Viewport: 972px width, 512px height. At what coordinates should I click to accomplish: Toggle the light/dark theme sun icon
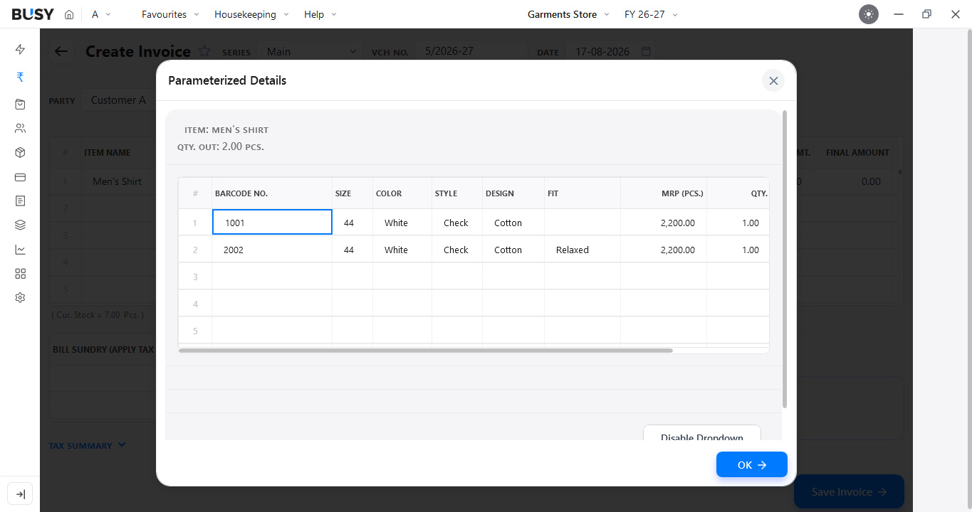point(869,14)
